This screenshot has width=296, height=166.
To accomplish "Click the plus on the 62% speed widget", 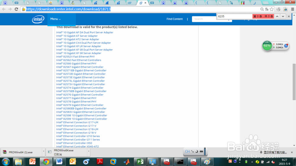I will [x=286, y=45].
